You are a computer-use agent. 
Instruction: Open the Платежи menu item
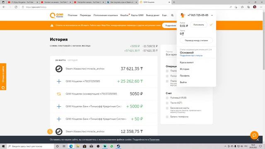click(x=72, y=15)
